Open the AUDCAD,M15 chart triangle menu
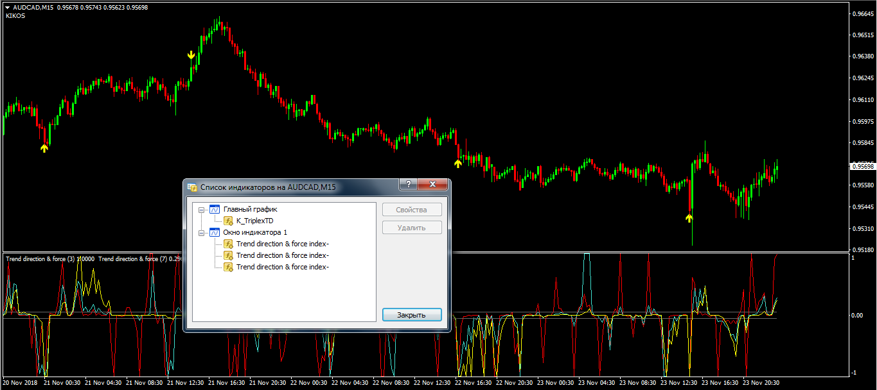 coord(6,7)
